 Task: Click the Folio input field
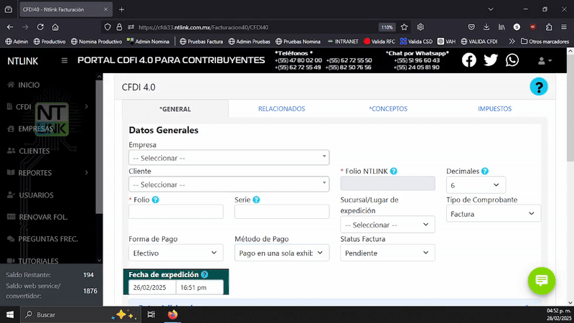click(176, 212)
